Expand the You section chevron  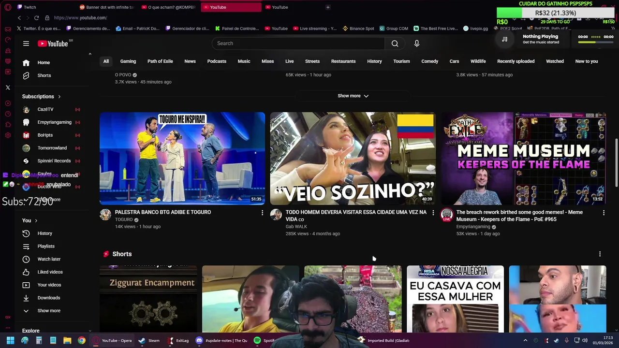[36, 221]
